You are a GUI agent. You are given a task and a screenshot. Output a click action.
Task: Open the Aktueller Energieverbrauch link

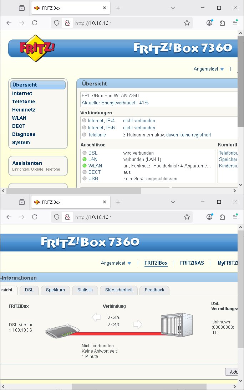[x=115, y=103]
